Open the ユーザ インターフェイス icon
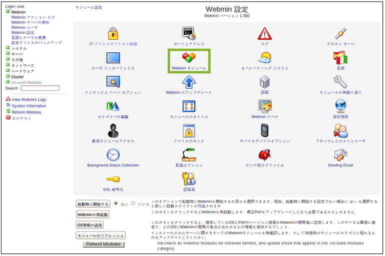Viewport: 385px width, 256px height. point(113,58)
